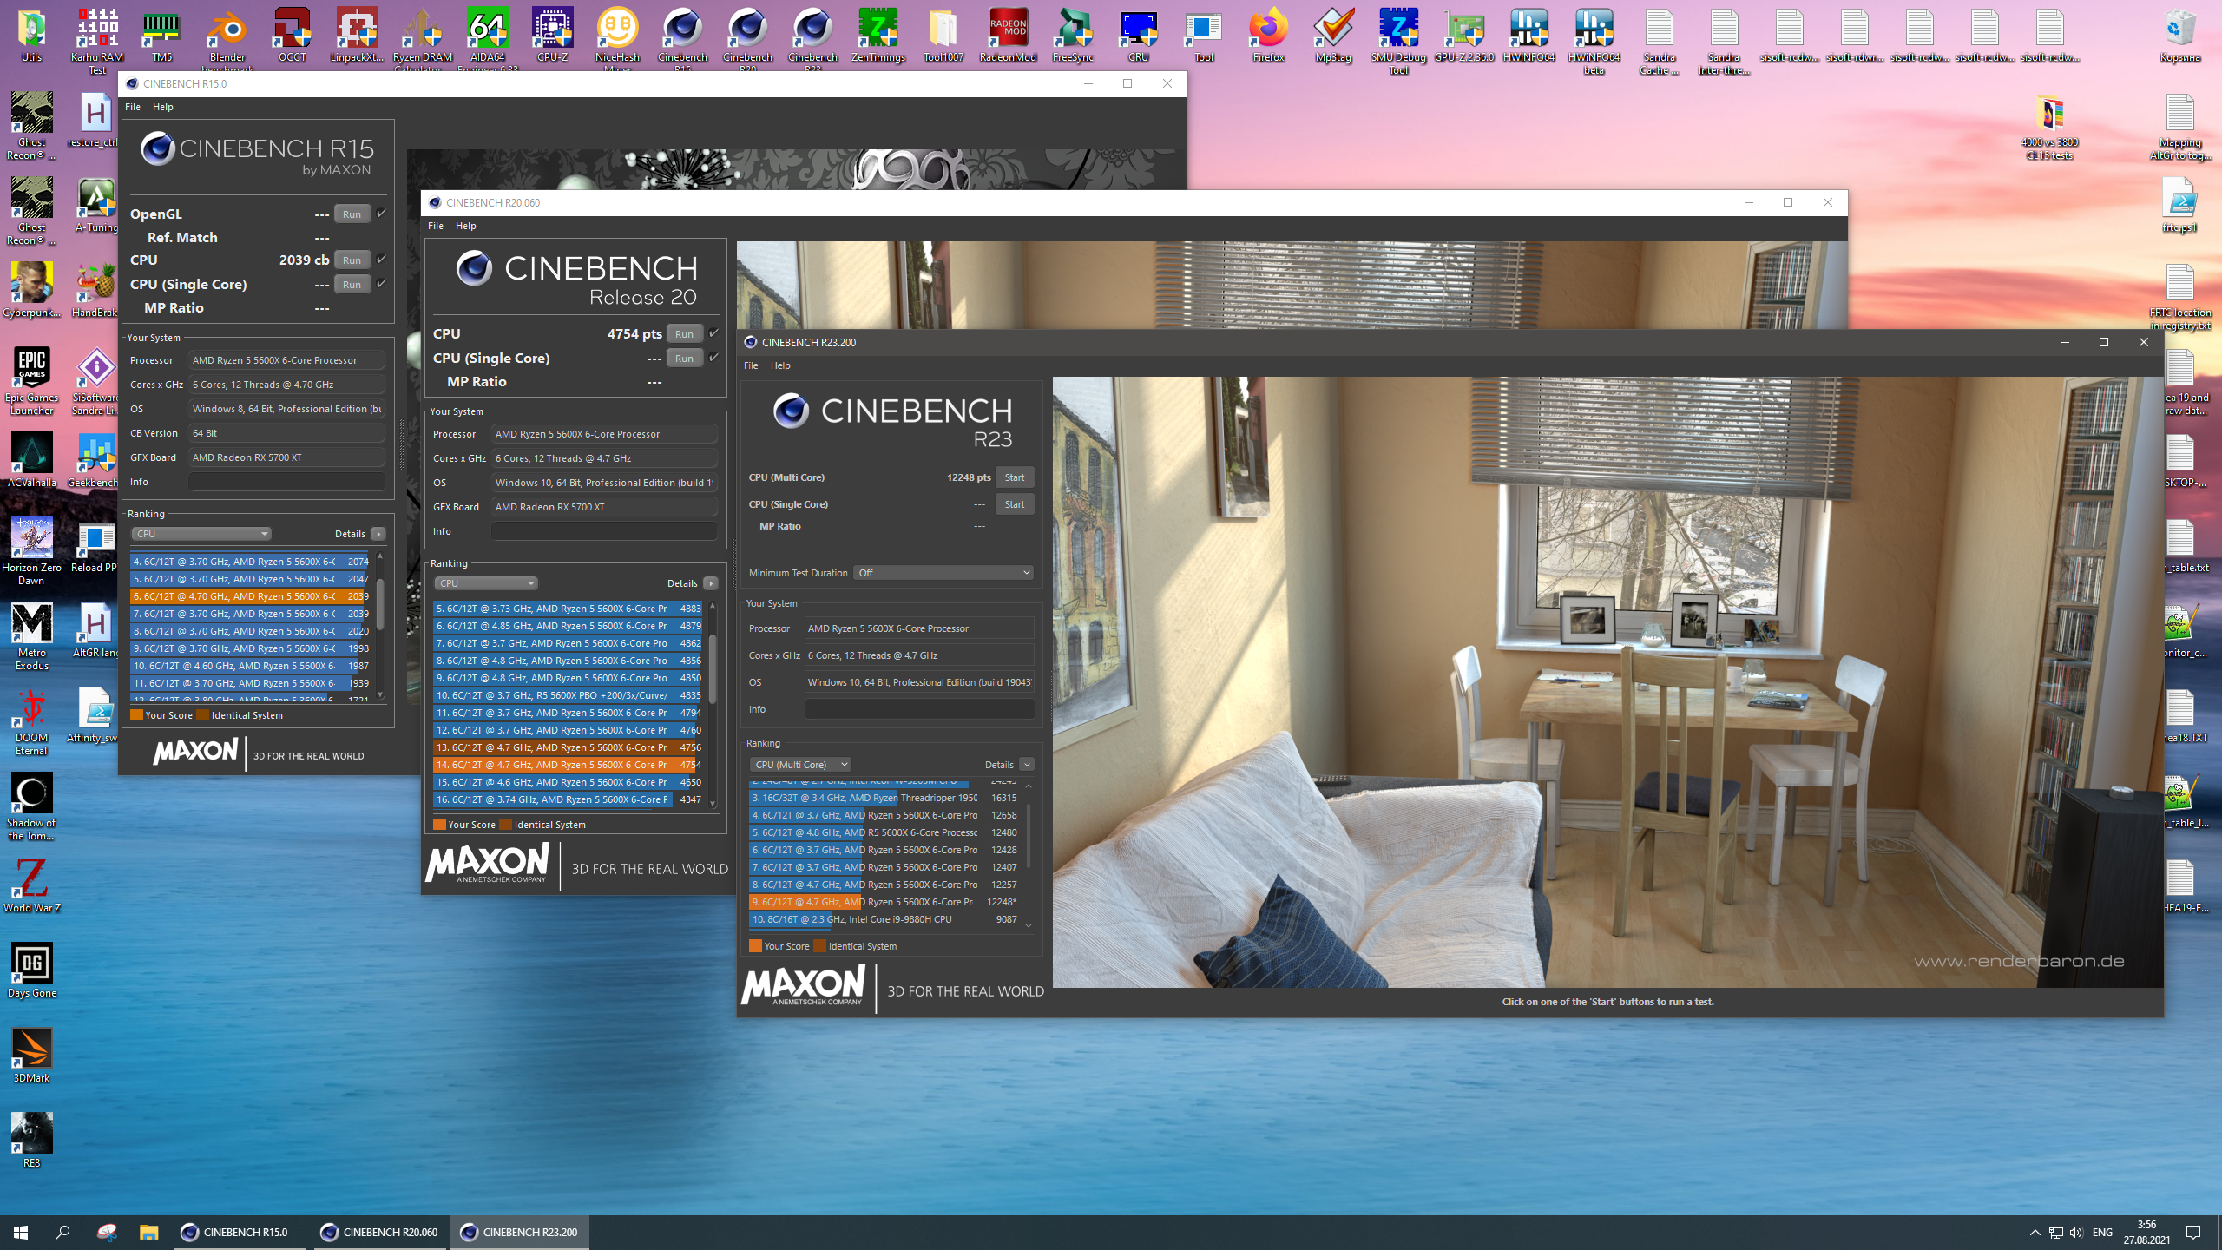
Task: Run the CPU Single Core test in R20
Action: (x=684, y=358)
